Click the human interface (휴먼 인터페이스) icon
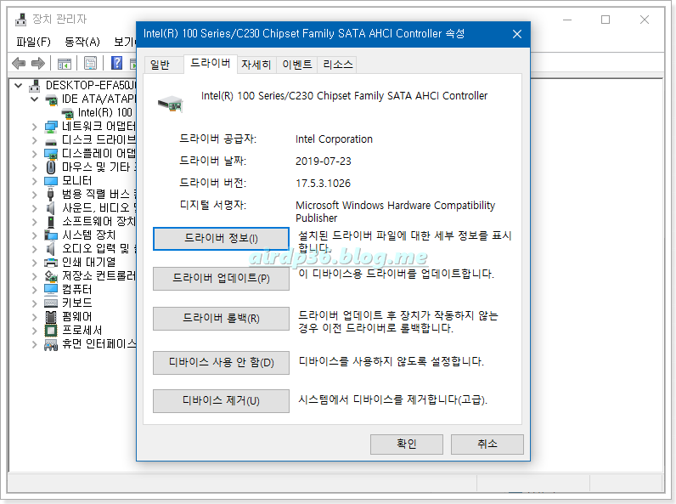This screenshot has height=504, width=676. 51,344
